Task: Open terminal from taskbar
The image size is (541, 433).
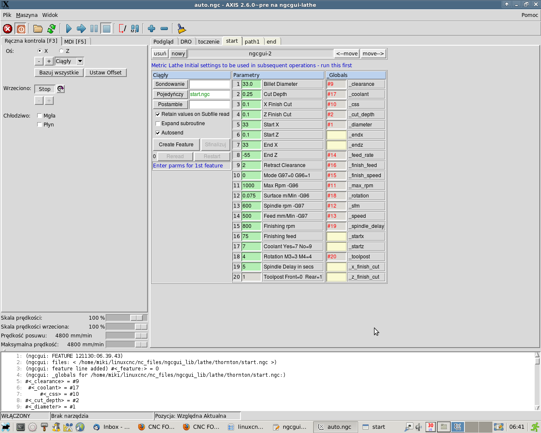Action: tap(20, 427)
